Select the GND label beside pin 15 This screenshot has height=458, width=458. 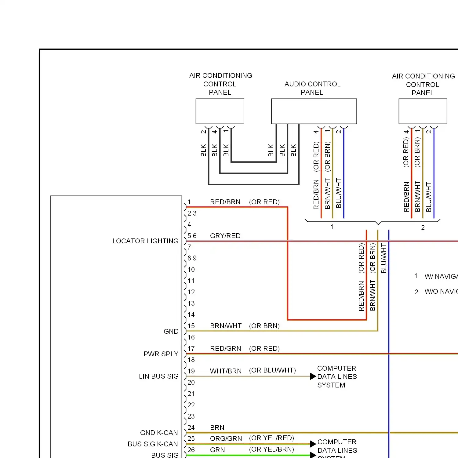tap(171, 331)
